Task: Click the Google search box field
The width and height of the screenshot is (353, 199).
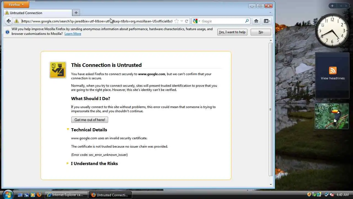Action: (223, 21)
